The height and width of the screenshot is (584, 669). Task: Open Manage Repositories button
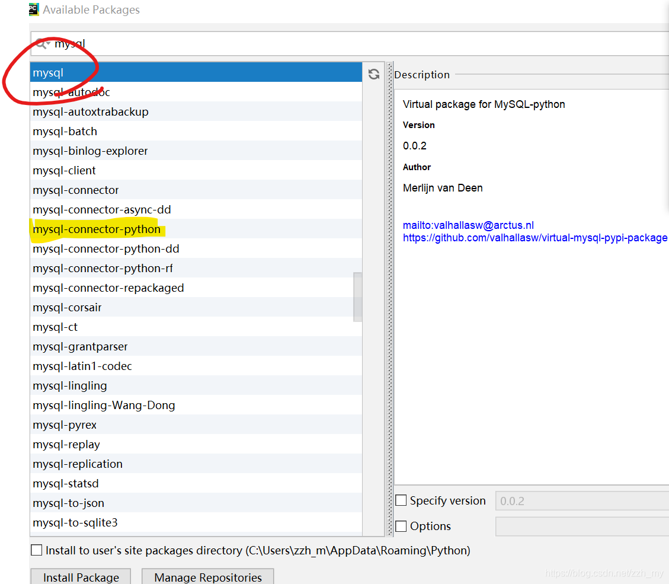pyautogui.click(x=208, y=577)
